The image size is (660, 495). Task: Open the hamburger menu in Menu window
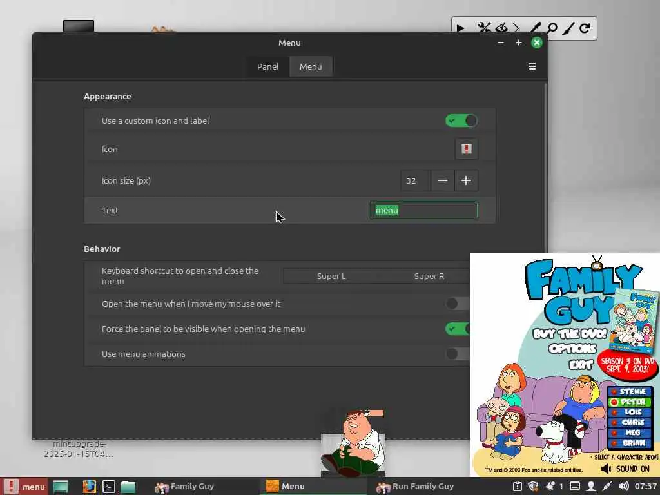pos(532,66)
